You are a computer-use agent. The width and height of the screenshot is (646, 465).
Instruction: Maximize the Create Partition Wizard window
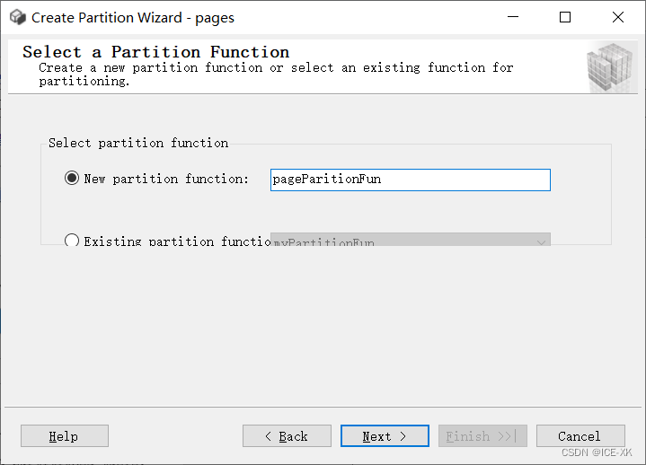(565, 17)
